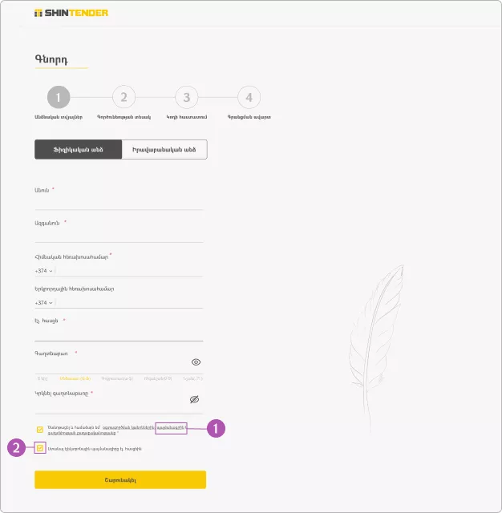Toggle the terms agreement checkbox
Image resolution: width=502 pixels, height=513 pixels.
tap(40, 430)
